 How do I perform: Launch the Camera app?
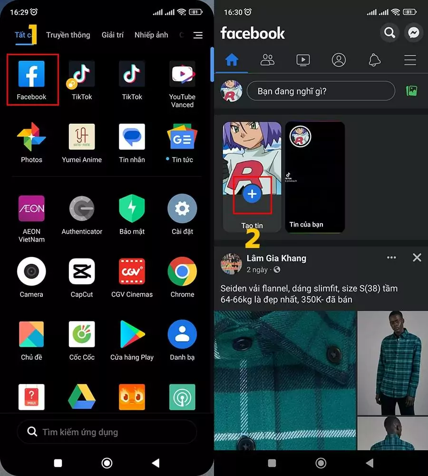point(31,271)
